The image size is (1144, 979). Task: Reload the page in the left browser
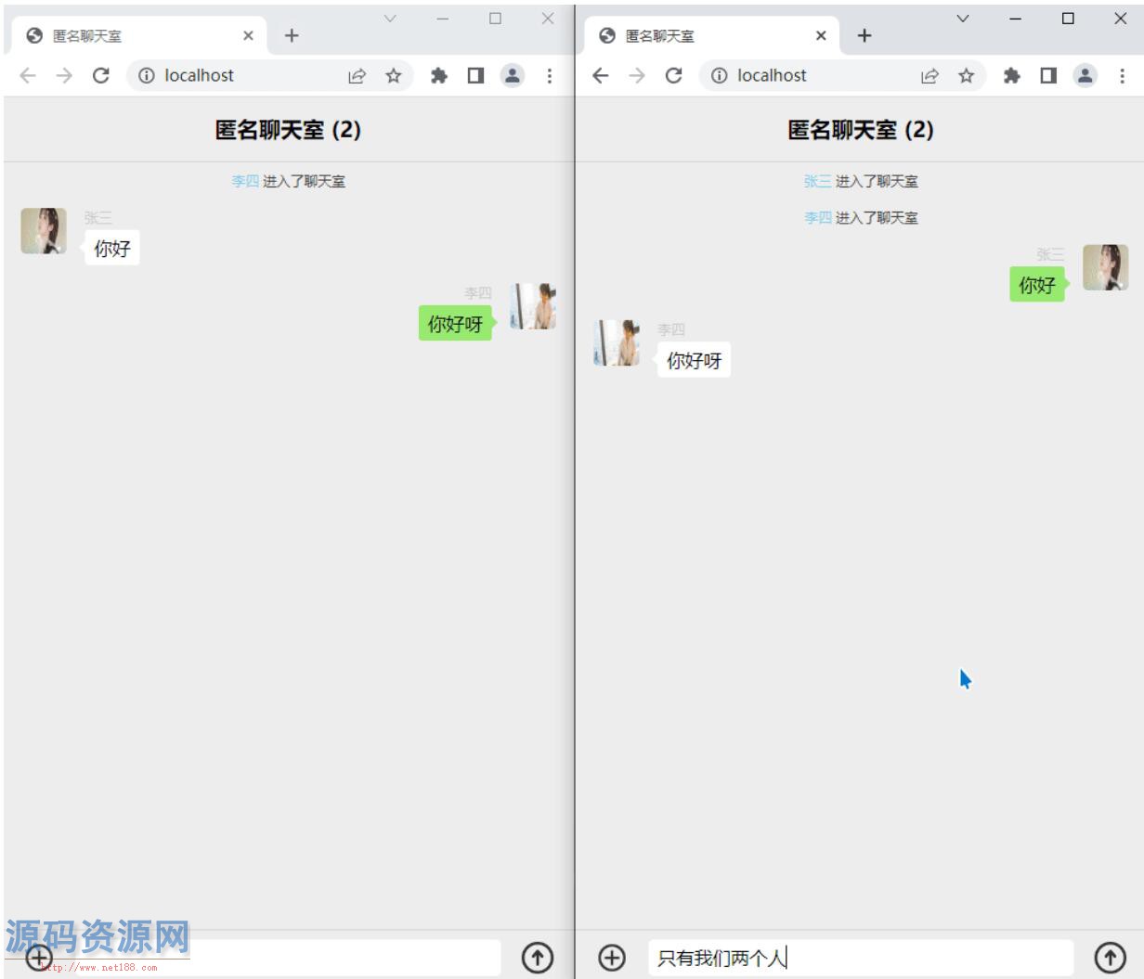point(101,76)
